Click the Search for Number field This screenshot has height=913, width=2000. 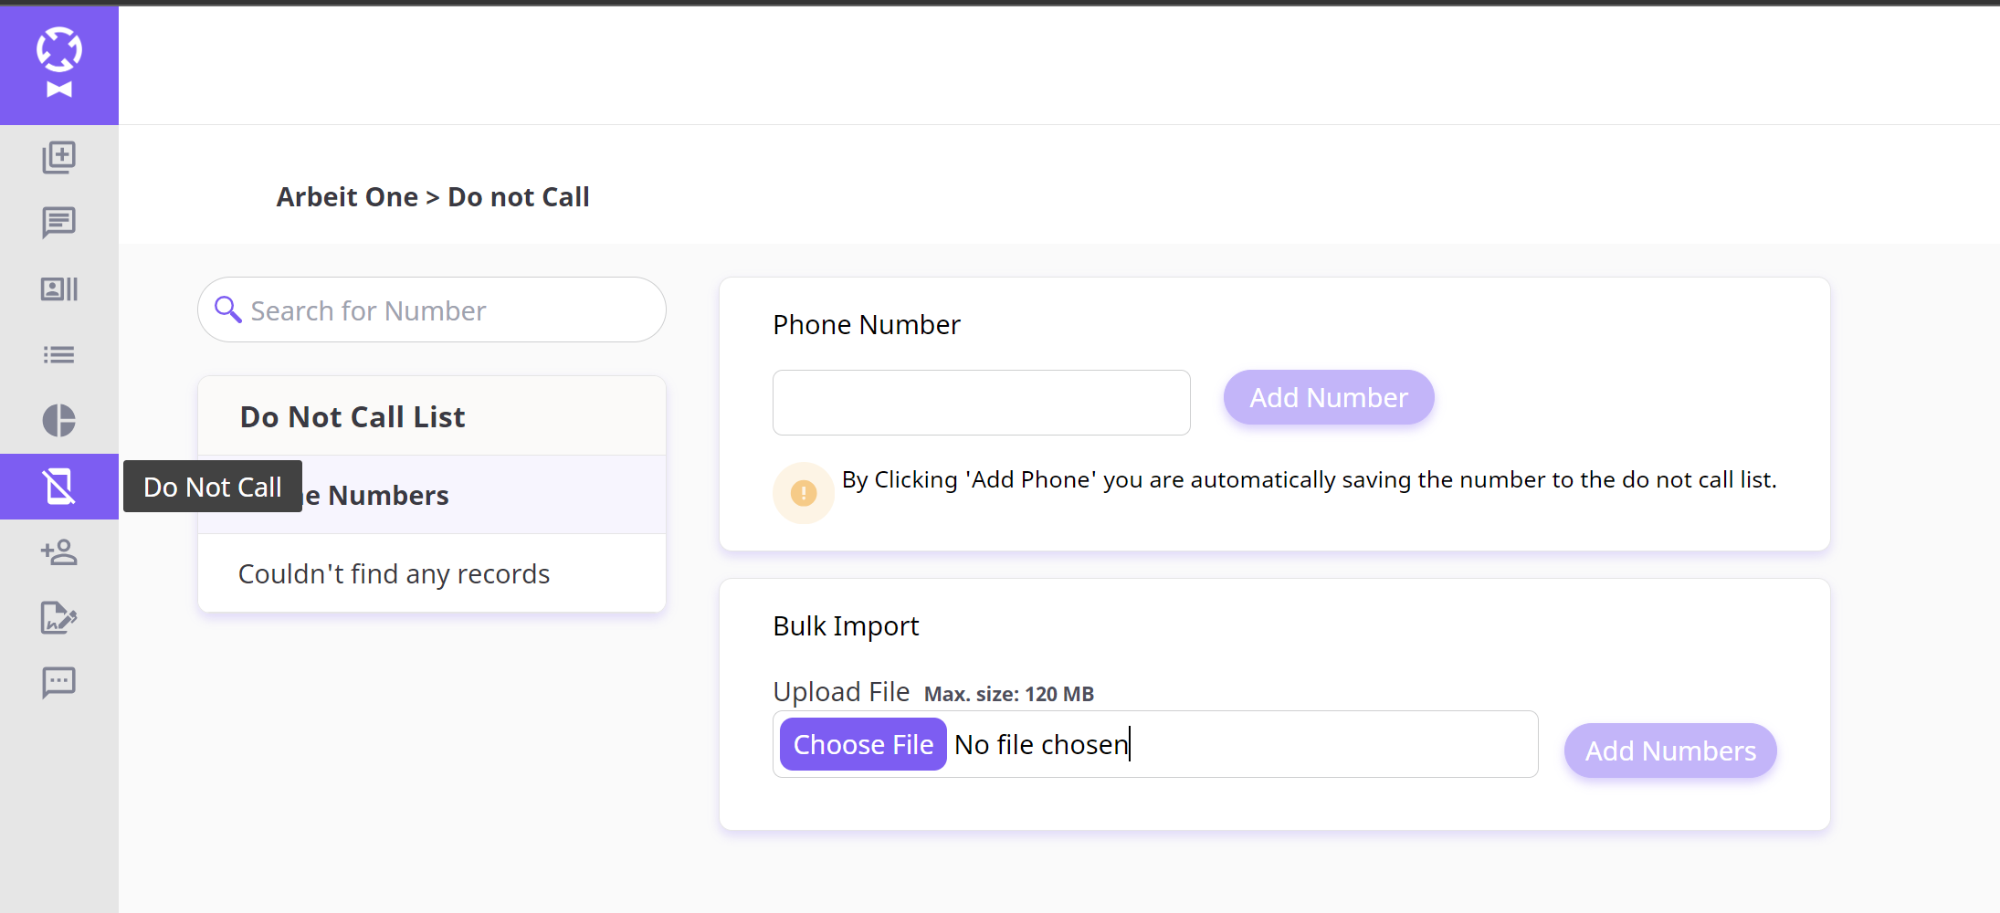pos(431,310)
